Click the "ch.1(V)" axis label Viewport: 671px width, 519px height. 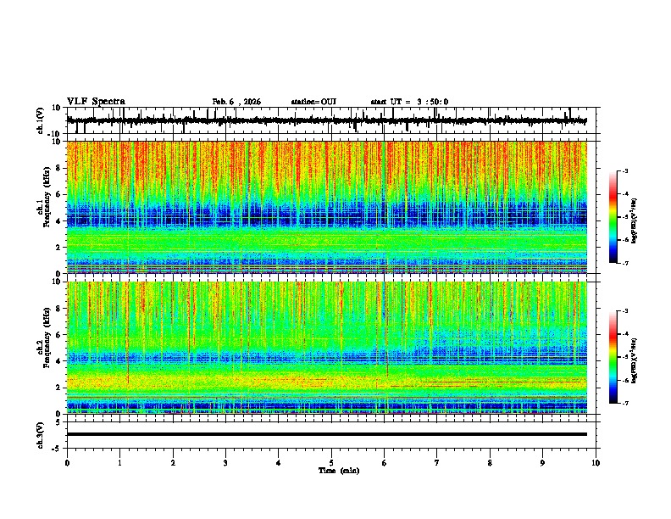coord(41,120)
